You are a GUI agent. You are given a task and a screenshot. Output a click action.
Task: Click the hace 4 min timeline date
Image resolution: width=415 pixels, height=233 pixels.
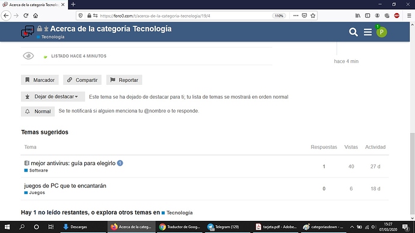point(346,61)
